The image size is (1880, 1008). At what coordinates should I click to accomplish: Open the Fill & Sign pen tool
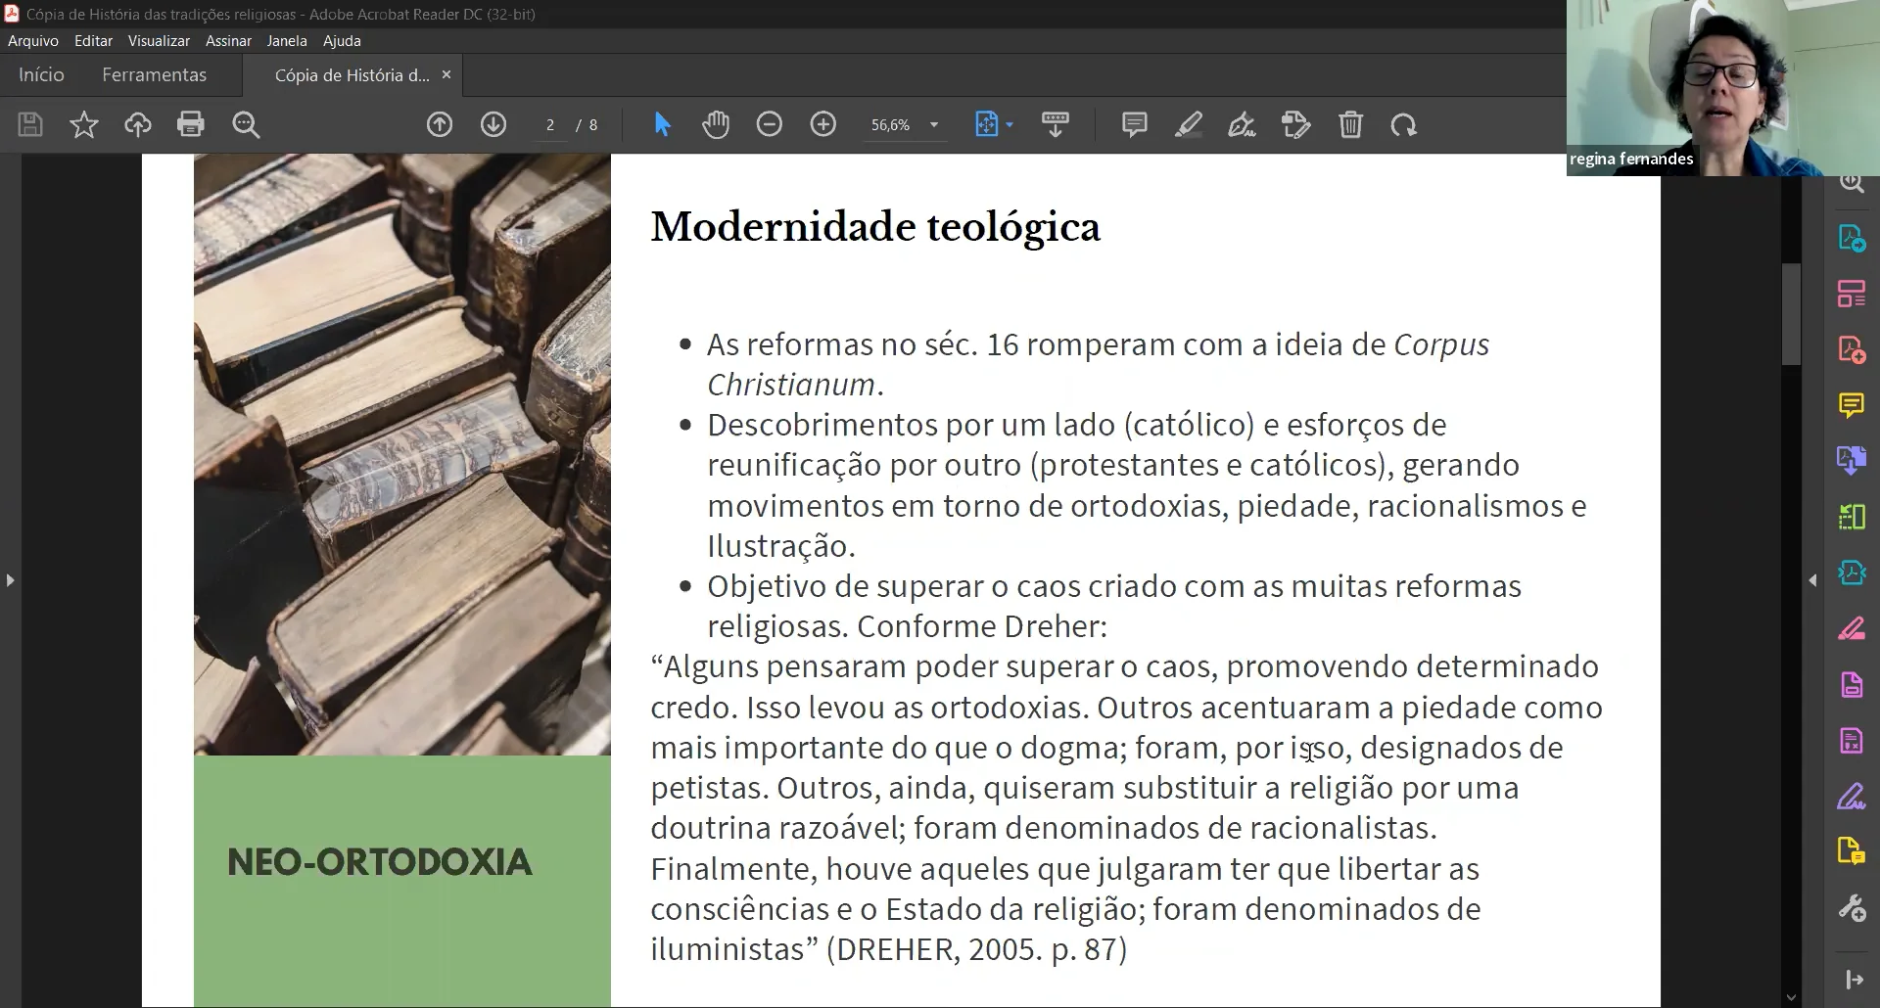coord(1242,124)
